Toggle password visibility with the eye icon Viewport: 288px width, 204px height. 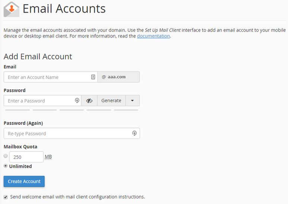pyautogui.click(x=89, y=101)
